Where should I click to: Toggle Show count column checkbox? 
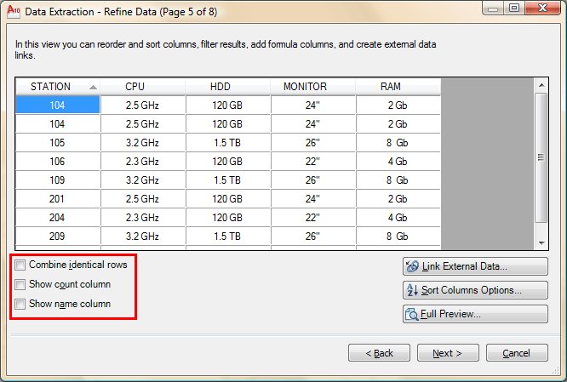click(x=20, y=284)
